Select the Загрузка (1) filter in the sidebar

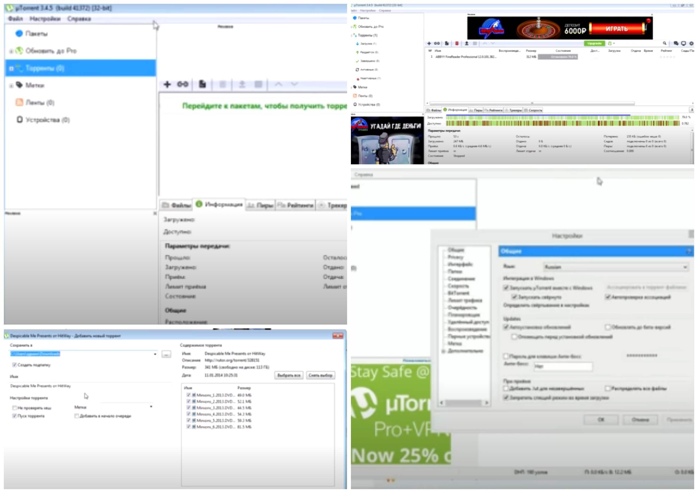(x=366, y=44)
